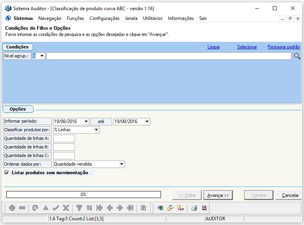Open the Informações menu
Screen dimensions: 304x225
click(x=181, y=18)
